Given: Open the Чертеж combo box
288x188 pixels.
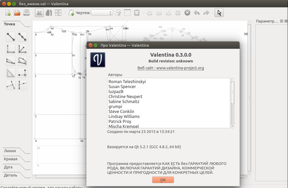Looking at the screenshot, I should pyautogui.click(x=102, y=13).
